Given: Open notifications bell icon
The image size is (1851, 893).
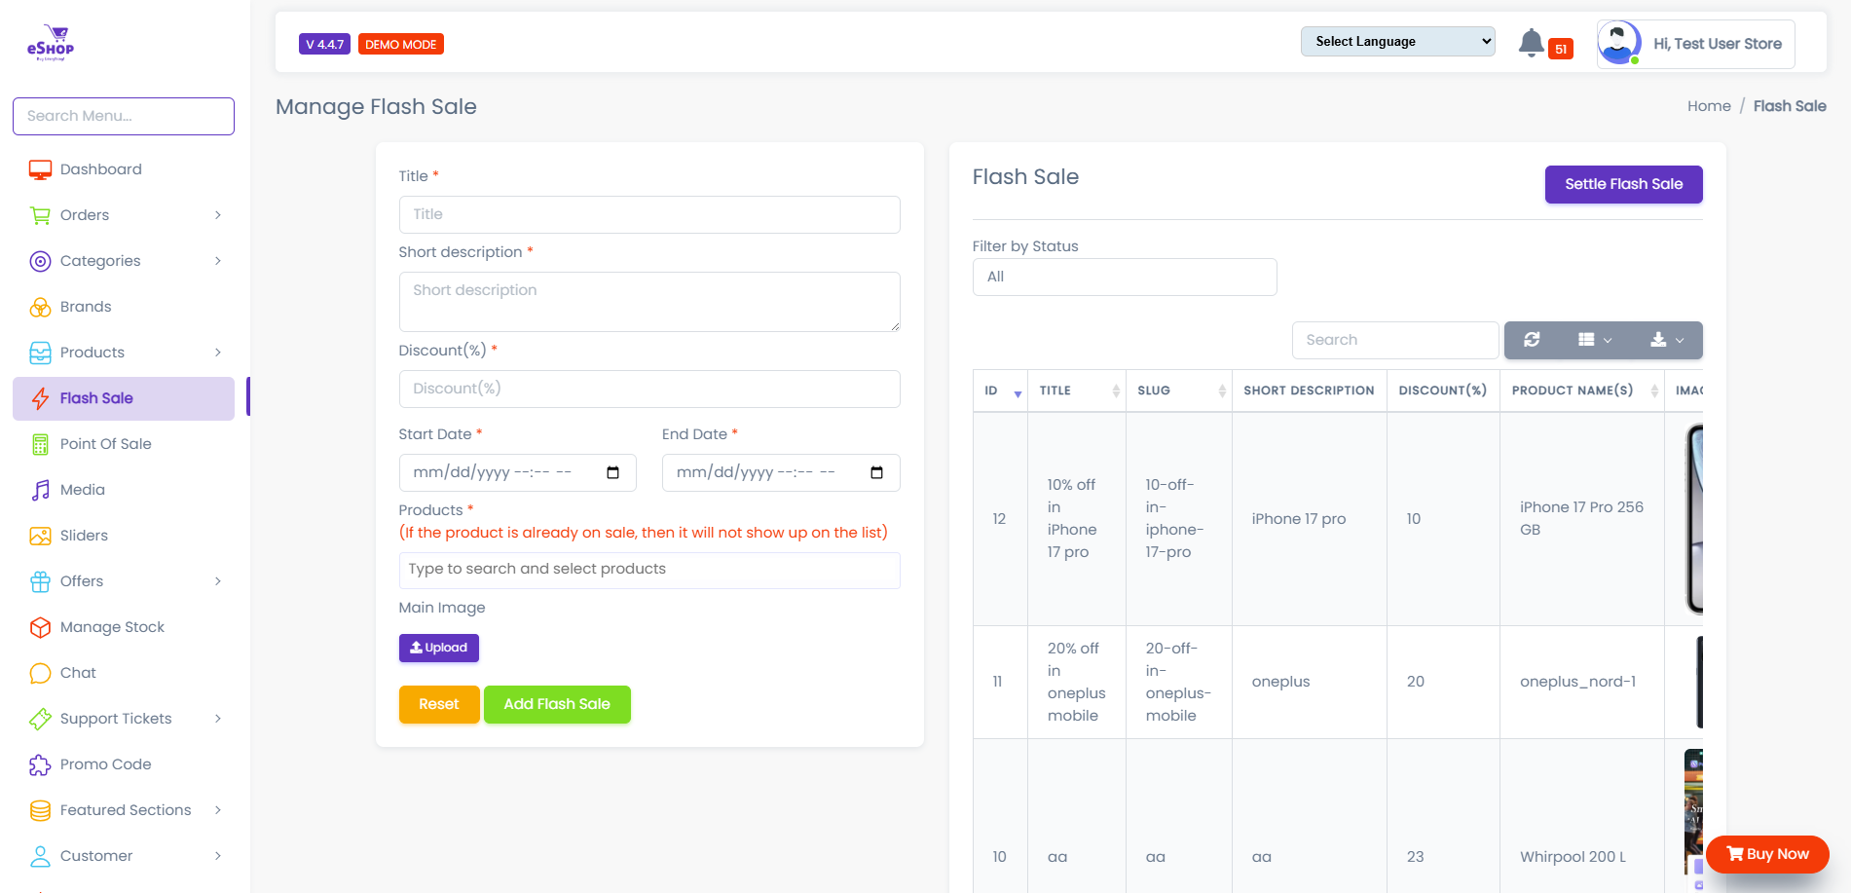Looking at the screenshot, I should pyautogui.click(x=1532, y=43).
